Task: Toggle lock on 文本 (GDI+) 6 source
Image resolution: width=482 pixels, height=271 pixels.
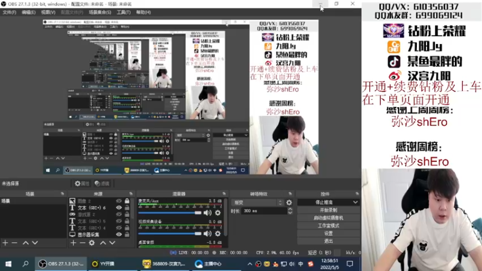Action: 127,208
